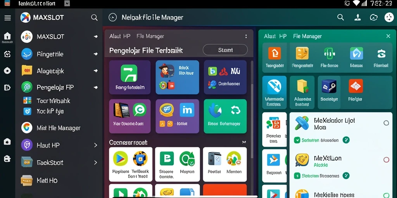397x198 pixels.
Task: Open the green Bangrleradeim tile
Action: [x=130, y=77]
